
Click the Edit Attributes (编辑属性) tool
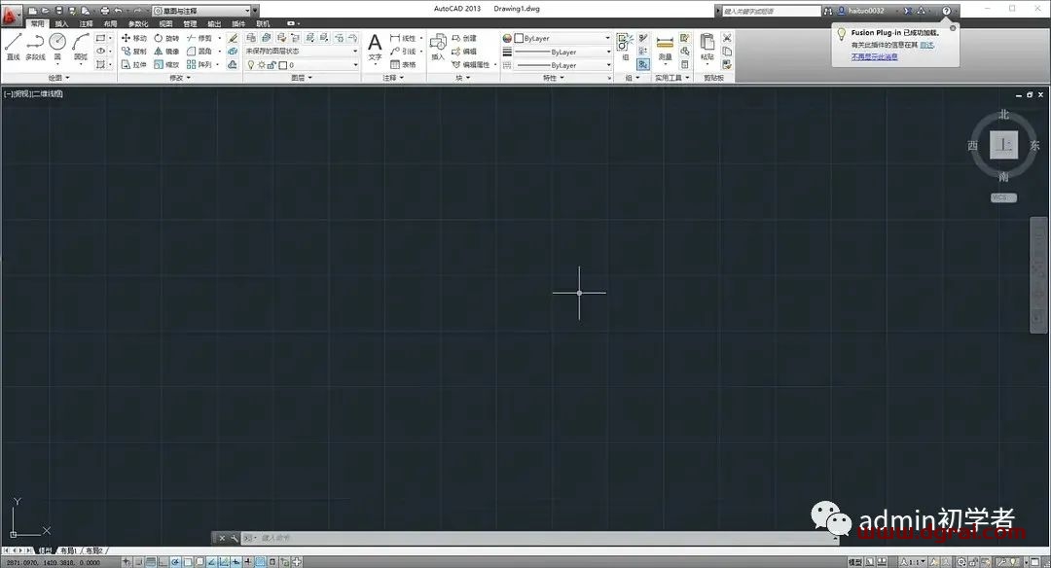471,65
